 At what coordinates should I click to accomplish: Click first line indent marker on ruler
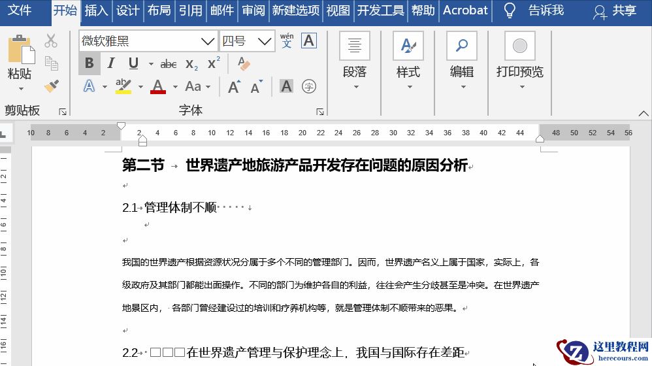pos(121,125)
